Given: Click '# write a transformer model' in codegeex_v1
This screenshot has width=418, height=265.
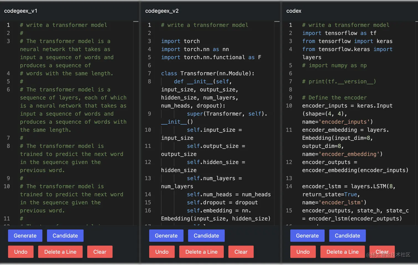Looking at the screenshot, I should 63,25.
